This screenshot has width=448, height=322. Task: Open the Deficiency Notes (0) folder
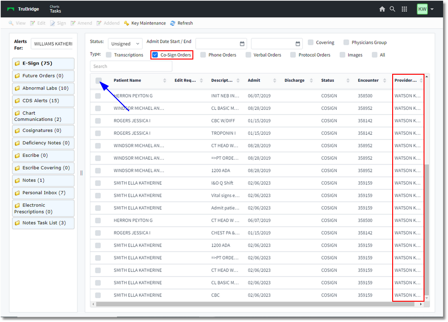tap(43, 143)
